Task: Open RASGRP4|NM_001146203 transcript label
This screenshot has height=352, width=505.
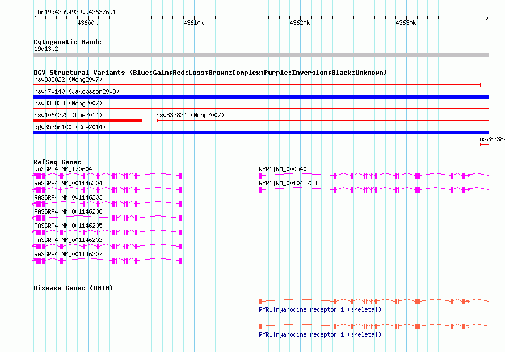Action: click(x=68, y=197)
